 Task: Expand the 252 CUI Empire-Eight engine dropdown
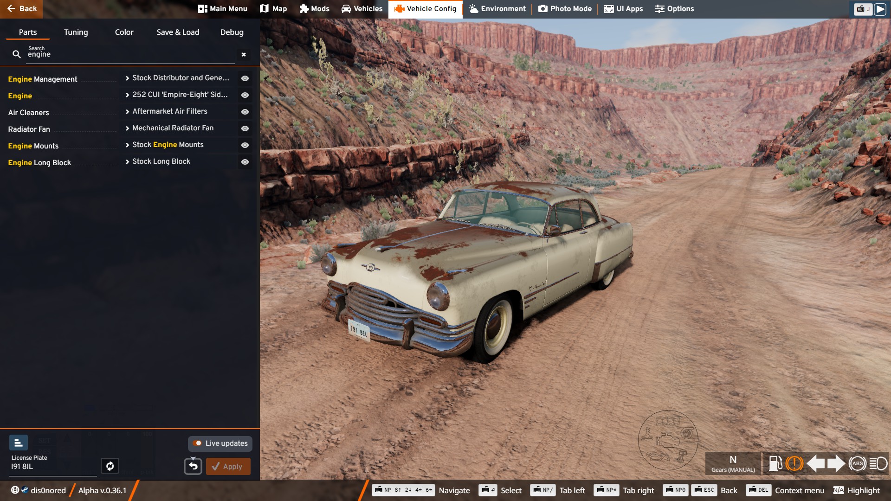[179, 95]
